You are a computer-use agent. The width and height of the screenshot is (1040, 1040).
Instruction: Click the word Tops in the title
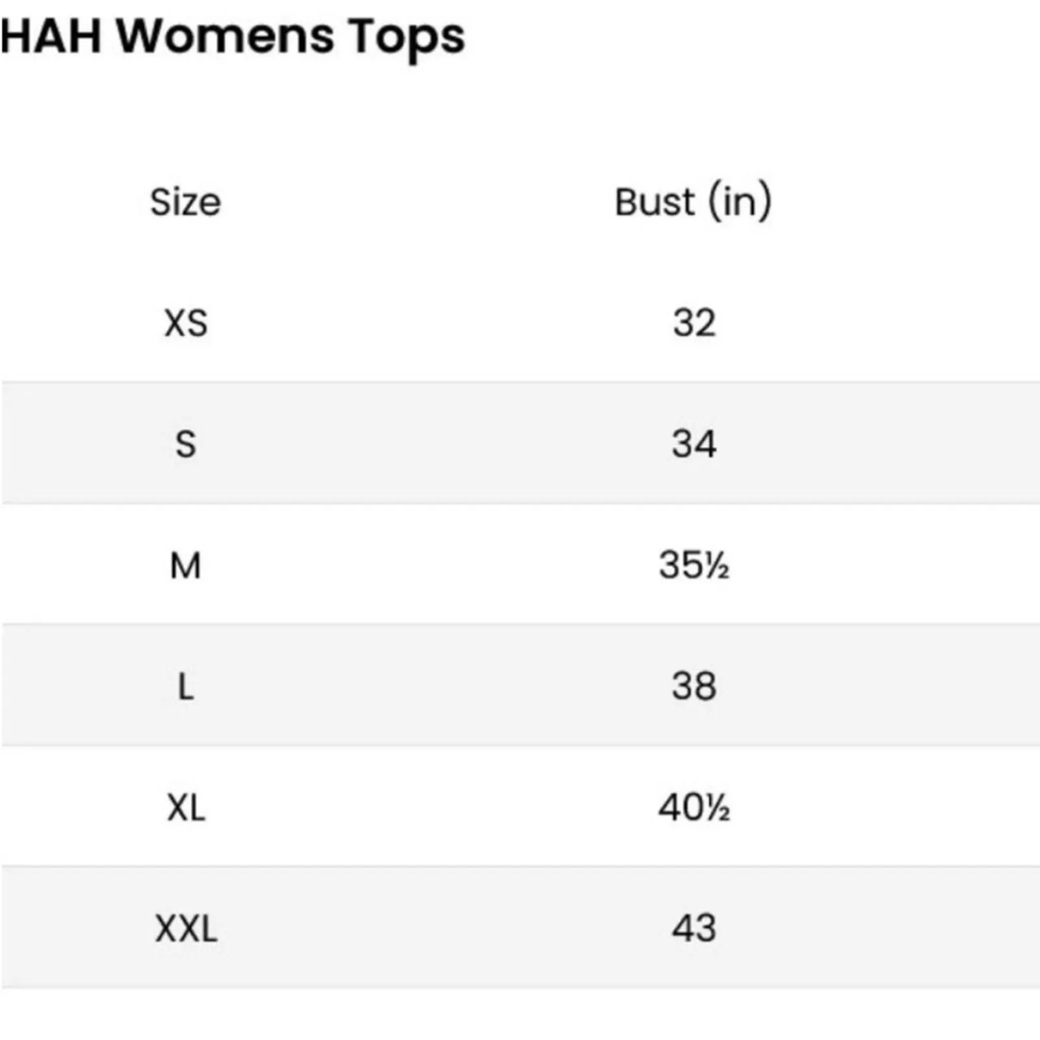click(407, 39)
